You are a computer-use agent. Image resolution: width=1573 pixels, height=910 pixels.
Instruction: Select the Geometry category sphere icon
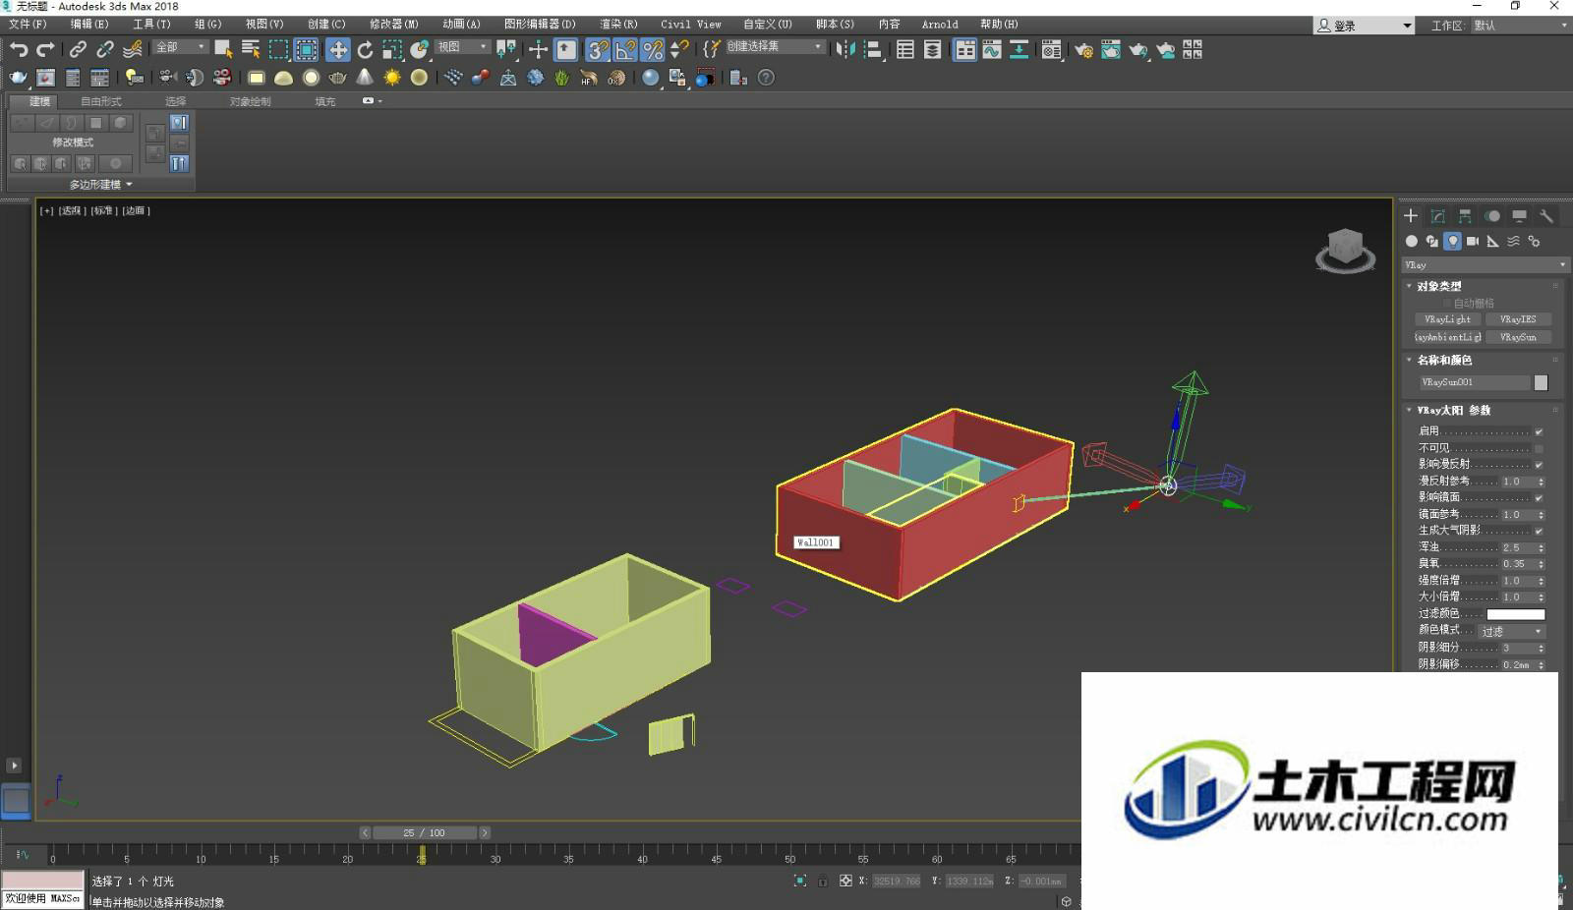(x=1412, y=241)
